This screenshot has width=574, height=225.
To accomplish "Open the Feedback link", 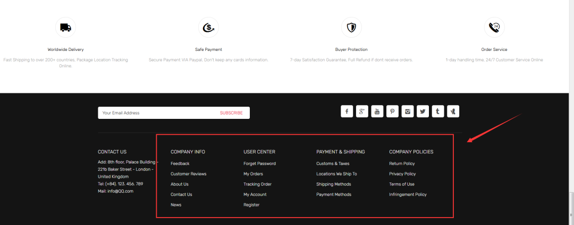I will 180,163.
